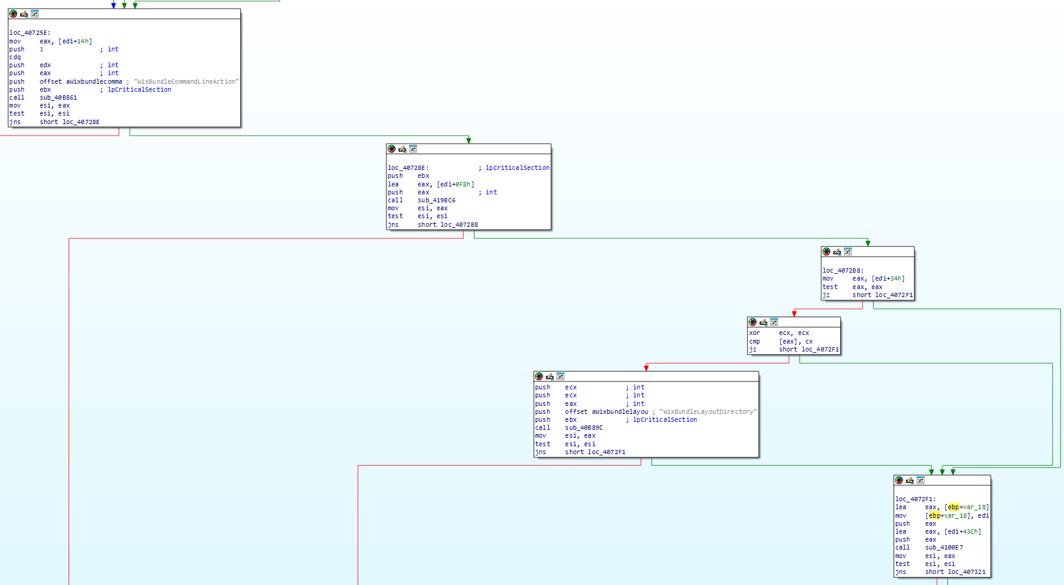Select the sub_419BC6 call target

pos(436,201)
